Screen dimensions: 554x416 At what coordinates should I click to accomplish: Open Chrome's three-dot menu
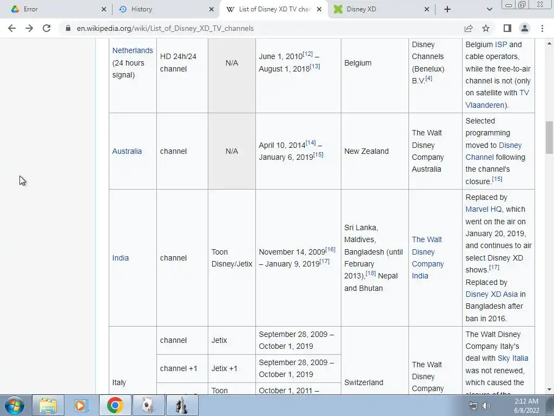542,28
